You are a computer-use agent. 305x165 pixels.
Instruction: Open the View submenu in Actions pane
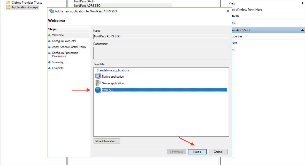(232, 3)
